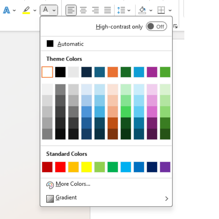
Task: Choose Automatic font color
Action: coord(70,44)
